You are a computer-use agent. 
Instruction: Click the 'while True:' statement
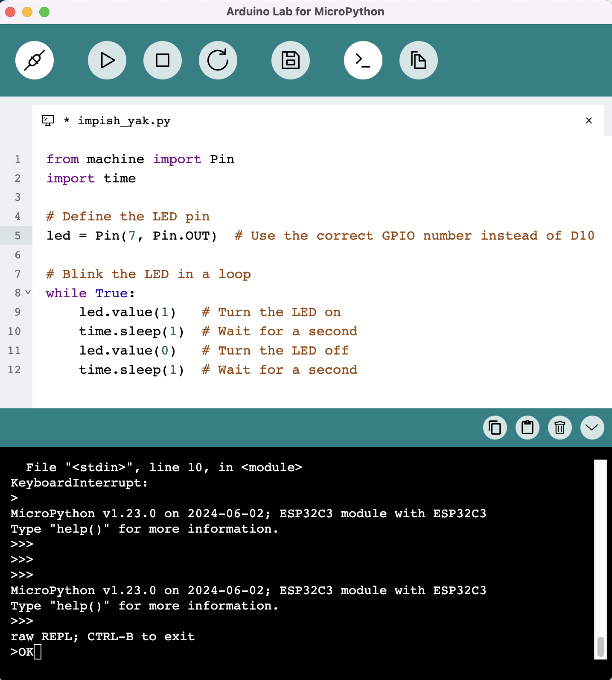click(x=90, y=293)
